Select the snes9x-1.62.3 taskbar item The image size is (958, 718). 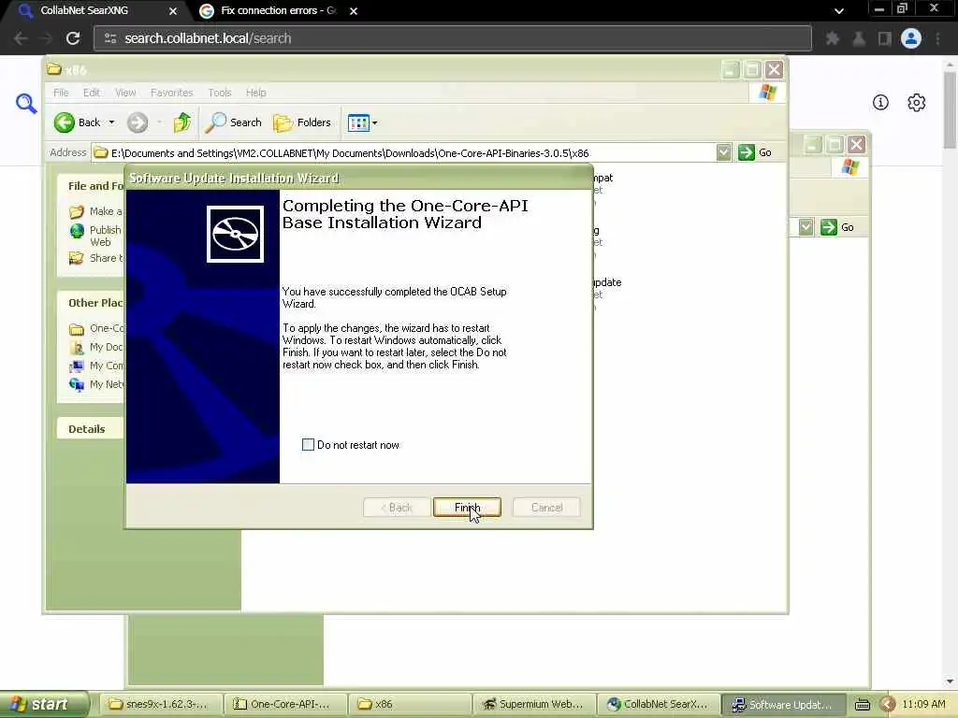pyautogui.click(x=160, y=704)
